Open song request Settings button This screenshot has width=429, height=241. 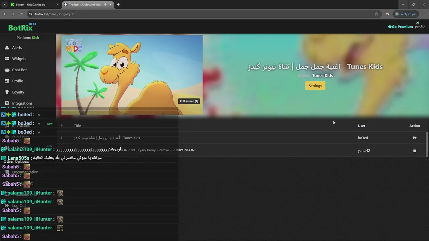(315, 86)
